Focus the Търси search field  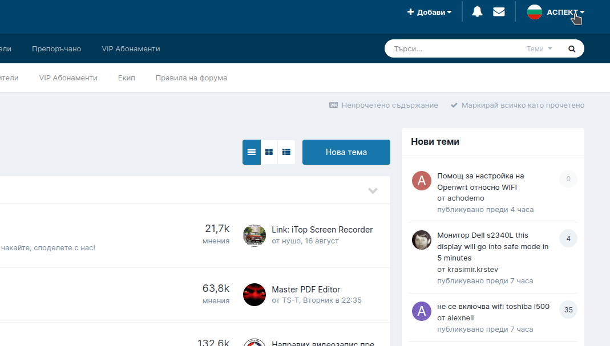click(x=455, y=48)
